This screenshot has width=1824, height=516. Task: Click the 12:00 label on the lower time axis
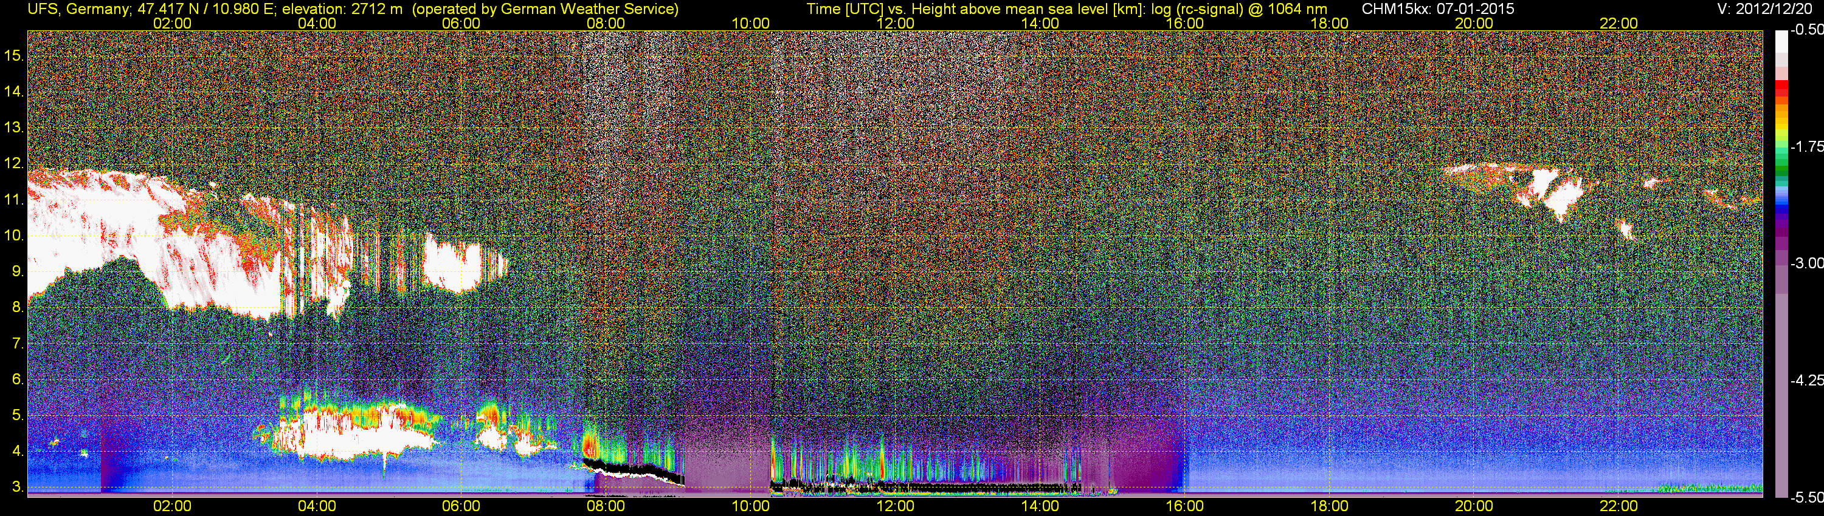[x=896, y=506]
